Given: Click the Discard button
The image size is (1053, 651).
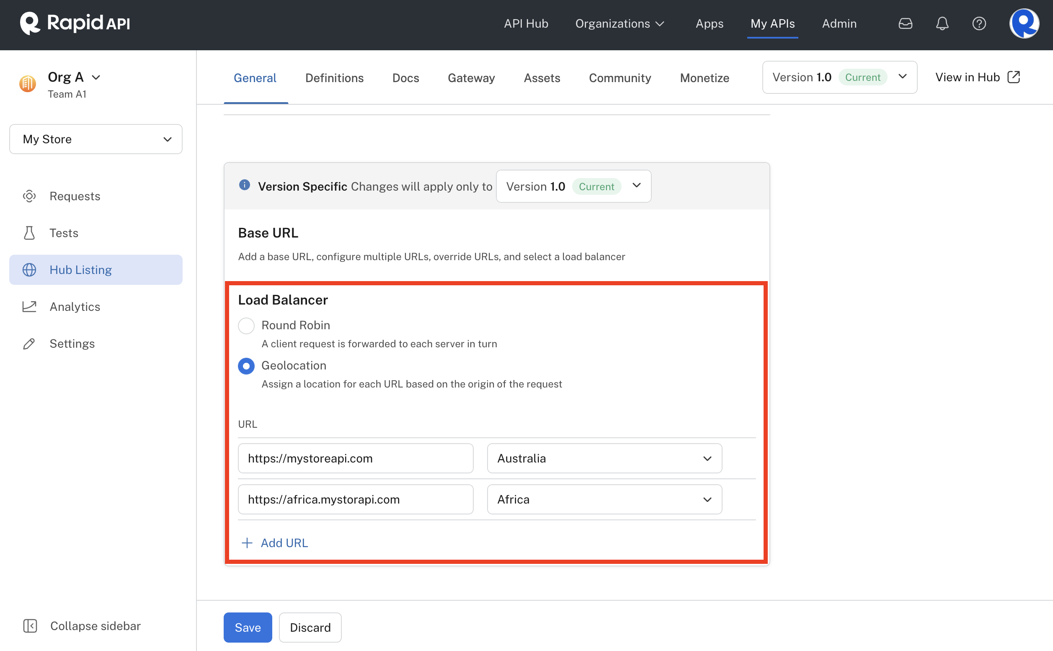Looking at the screenshot, I should tap(310, 627).
